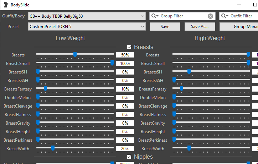The image size is (258, 164).
Task: Click the high weight BreastsSH slider handle
Action: click(x=189, y=72)
